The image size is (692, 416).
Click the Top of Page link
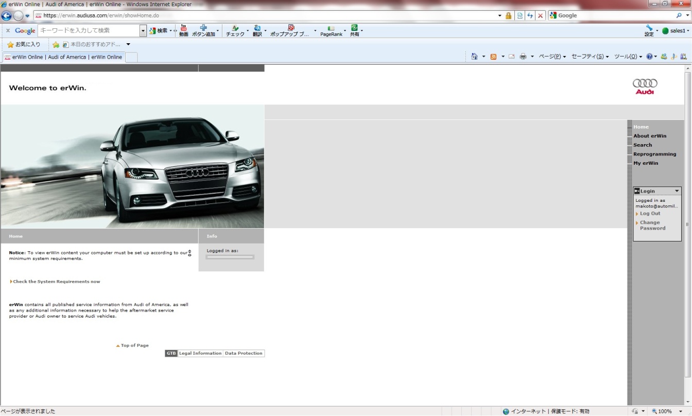pos(134,345)
